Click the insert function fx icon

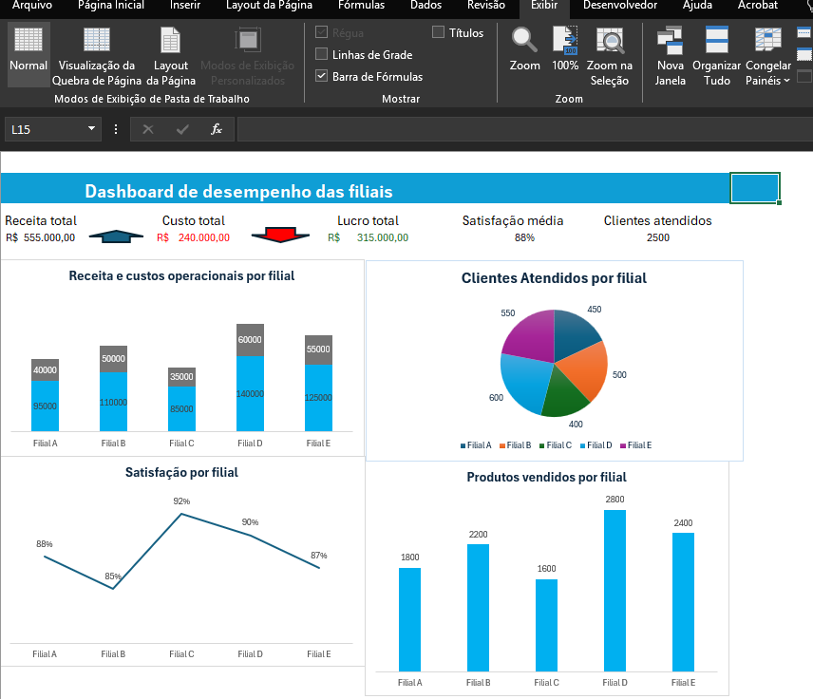pos(217,129)
